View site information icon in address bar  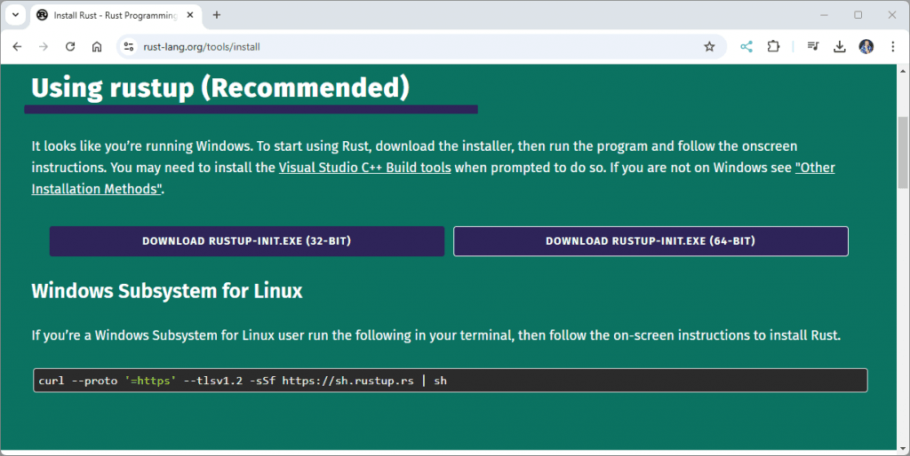(129, 47)
